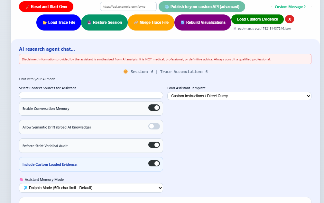Open the Assistant Memory Mode dropdown
This screenshot has width=324, height=203.
click(91, 188)
